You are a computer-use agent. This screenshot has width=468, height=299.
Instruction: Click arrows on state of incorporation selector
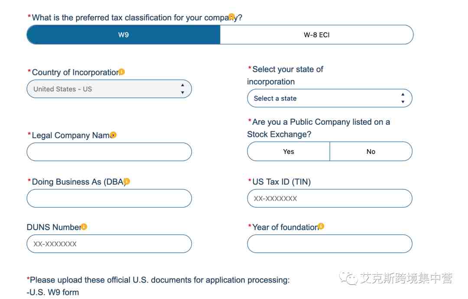click(403, 98)
